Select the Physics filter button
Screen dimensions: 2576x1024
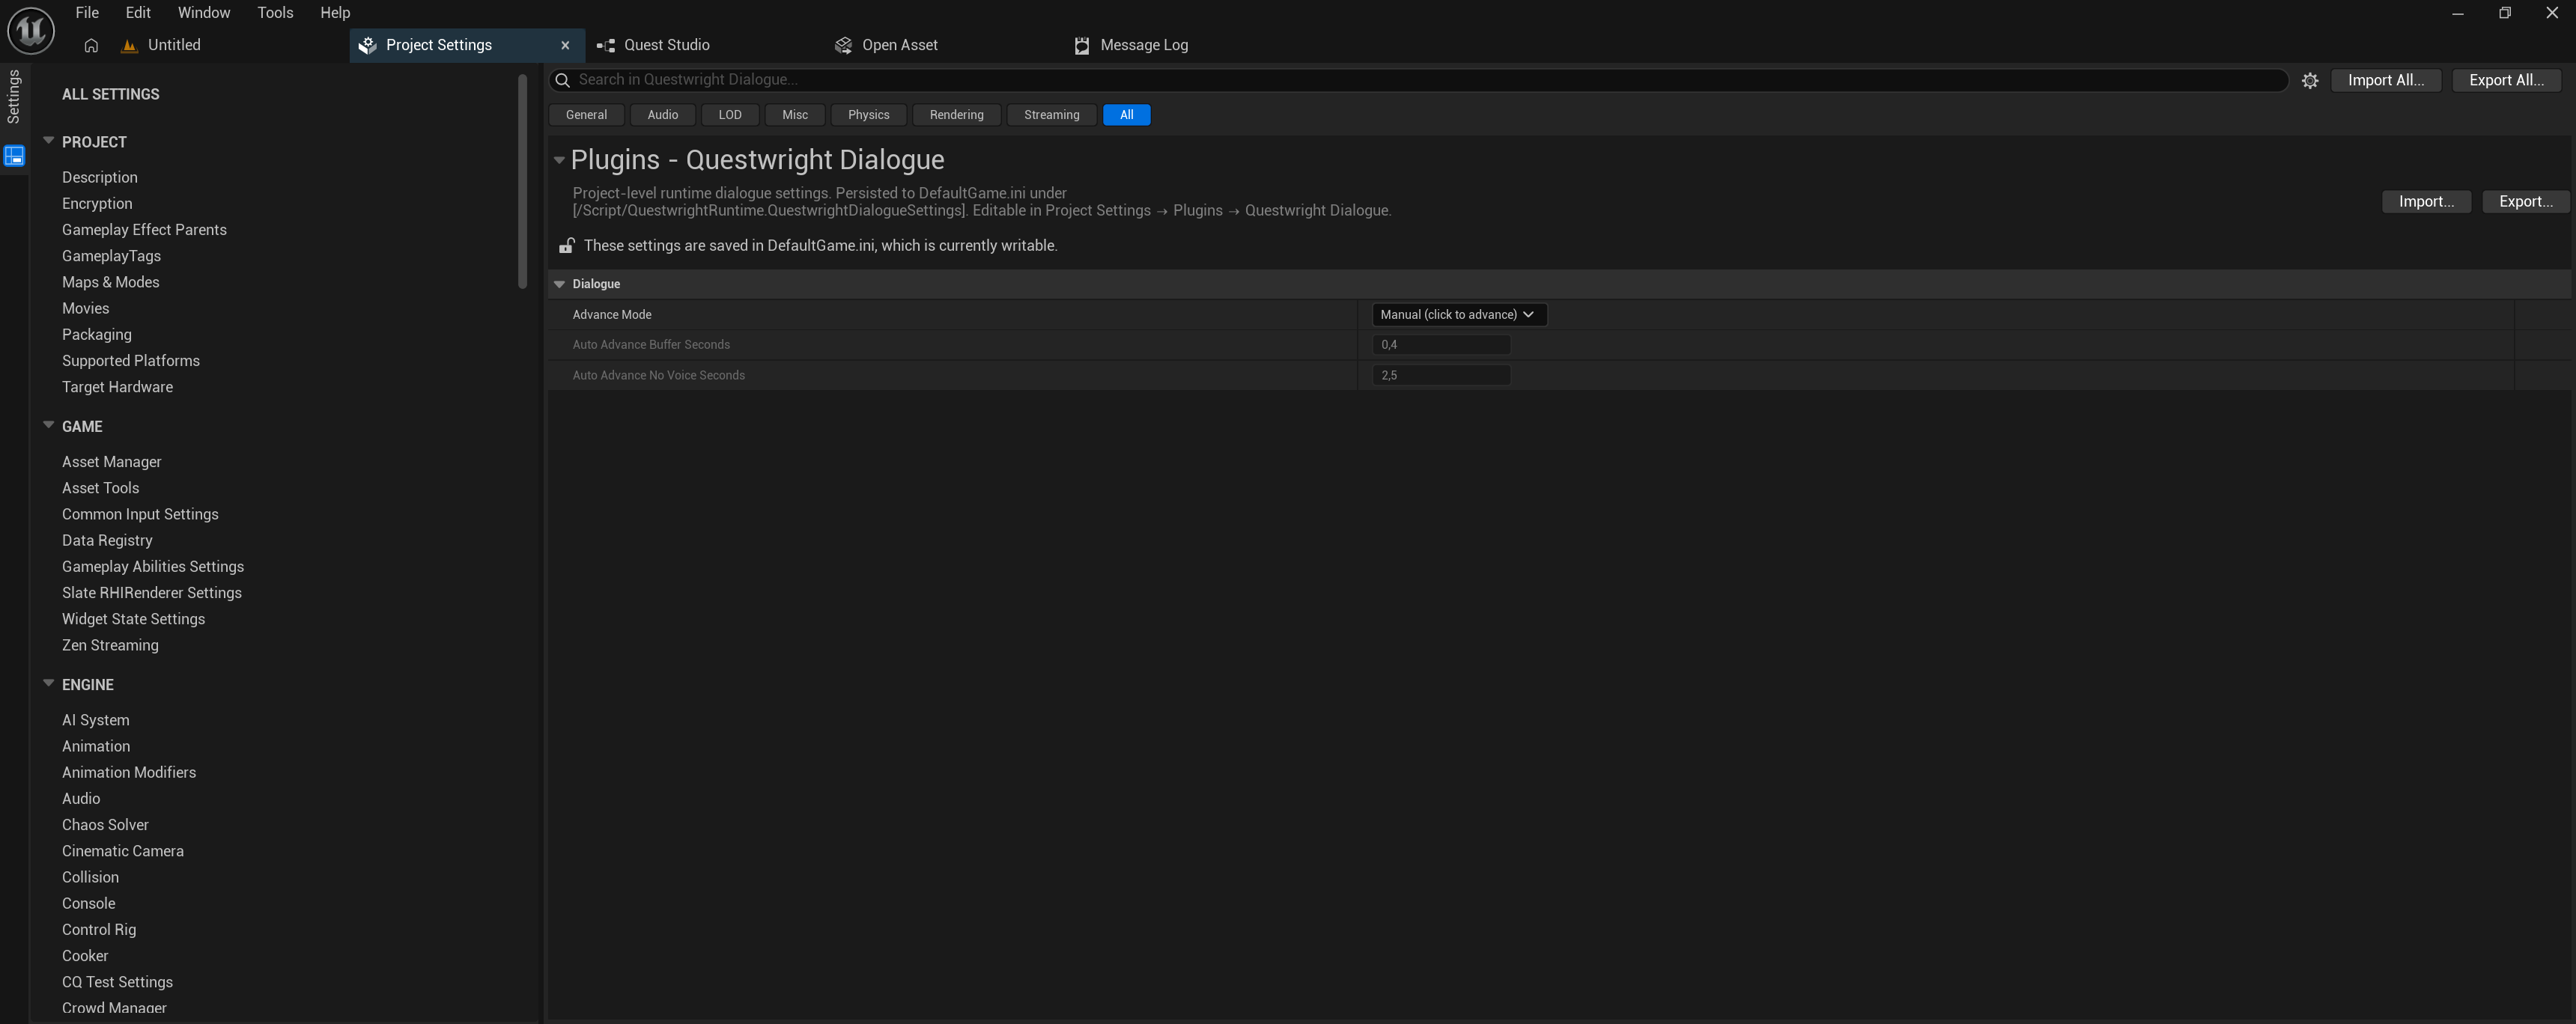pyautogui.click(x=868, y=115)
